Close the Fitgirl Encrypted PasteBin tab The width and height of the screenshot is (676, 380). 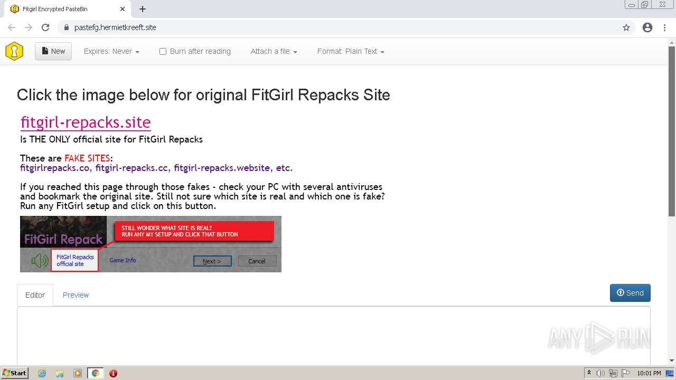point(123,9)
